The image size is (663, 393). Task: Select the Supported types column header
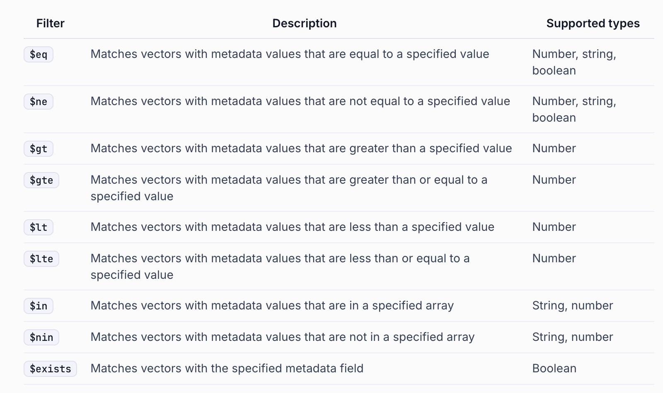(x=593, y=24)
